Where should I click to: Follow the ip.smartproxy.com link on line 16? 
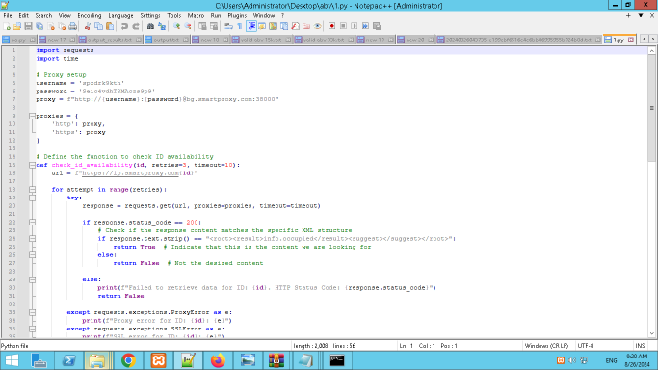click(x=130, y=173)
